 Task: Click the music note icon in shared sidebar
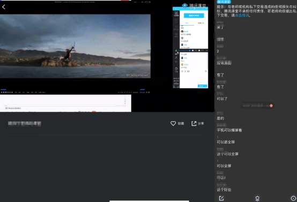pyautogui.click(x=176, y=58)
